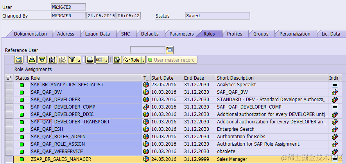
Task: Click indirect assignment icon for SAP_QAP_DEVELOPER_COMP row
Action: tap(335, 107)
